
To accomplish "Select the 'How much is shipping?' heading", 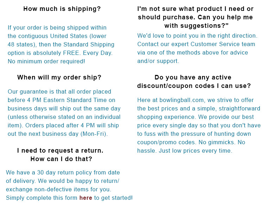I will click(x=62, y=9).
